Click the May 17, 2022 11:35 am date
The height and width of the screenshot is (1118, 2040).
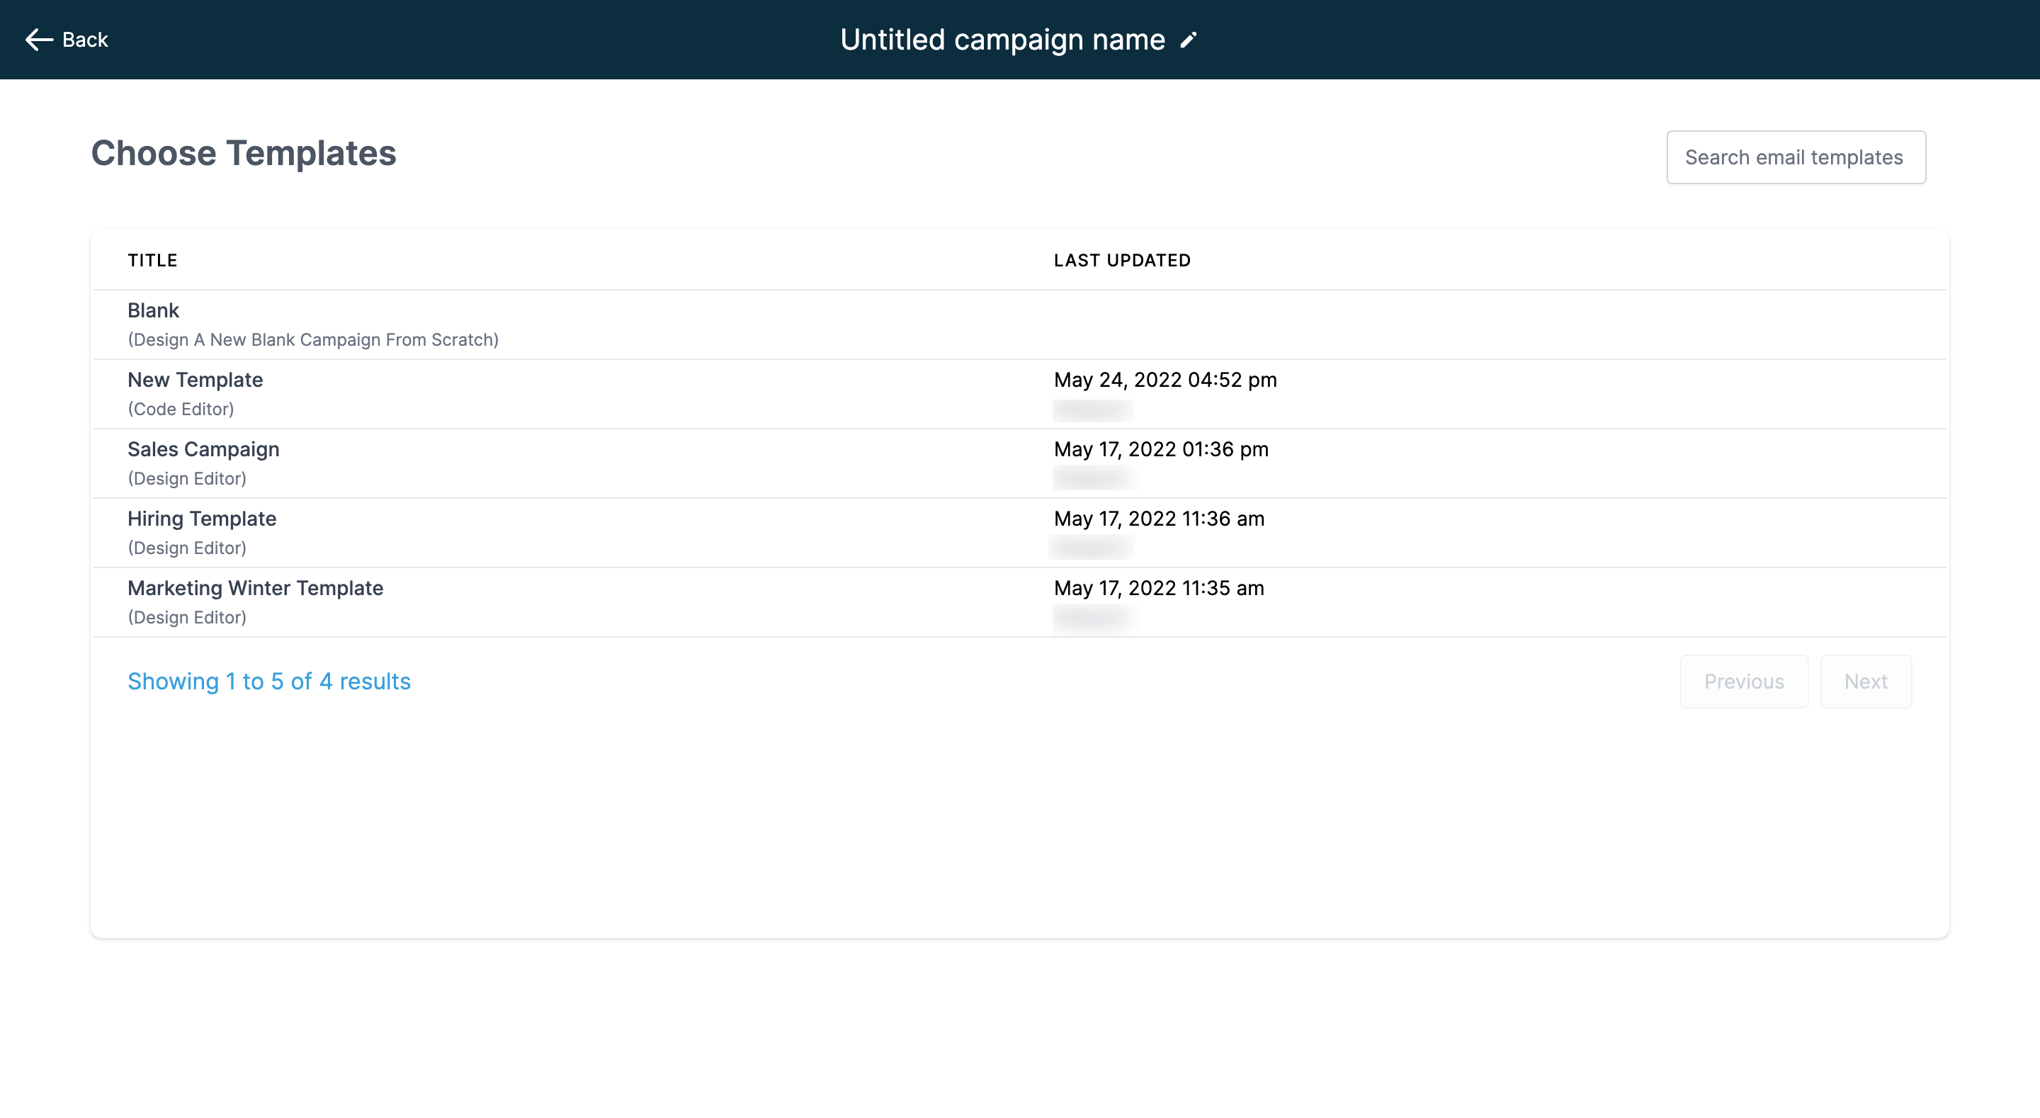point(1159,588)
